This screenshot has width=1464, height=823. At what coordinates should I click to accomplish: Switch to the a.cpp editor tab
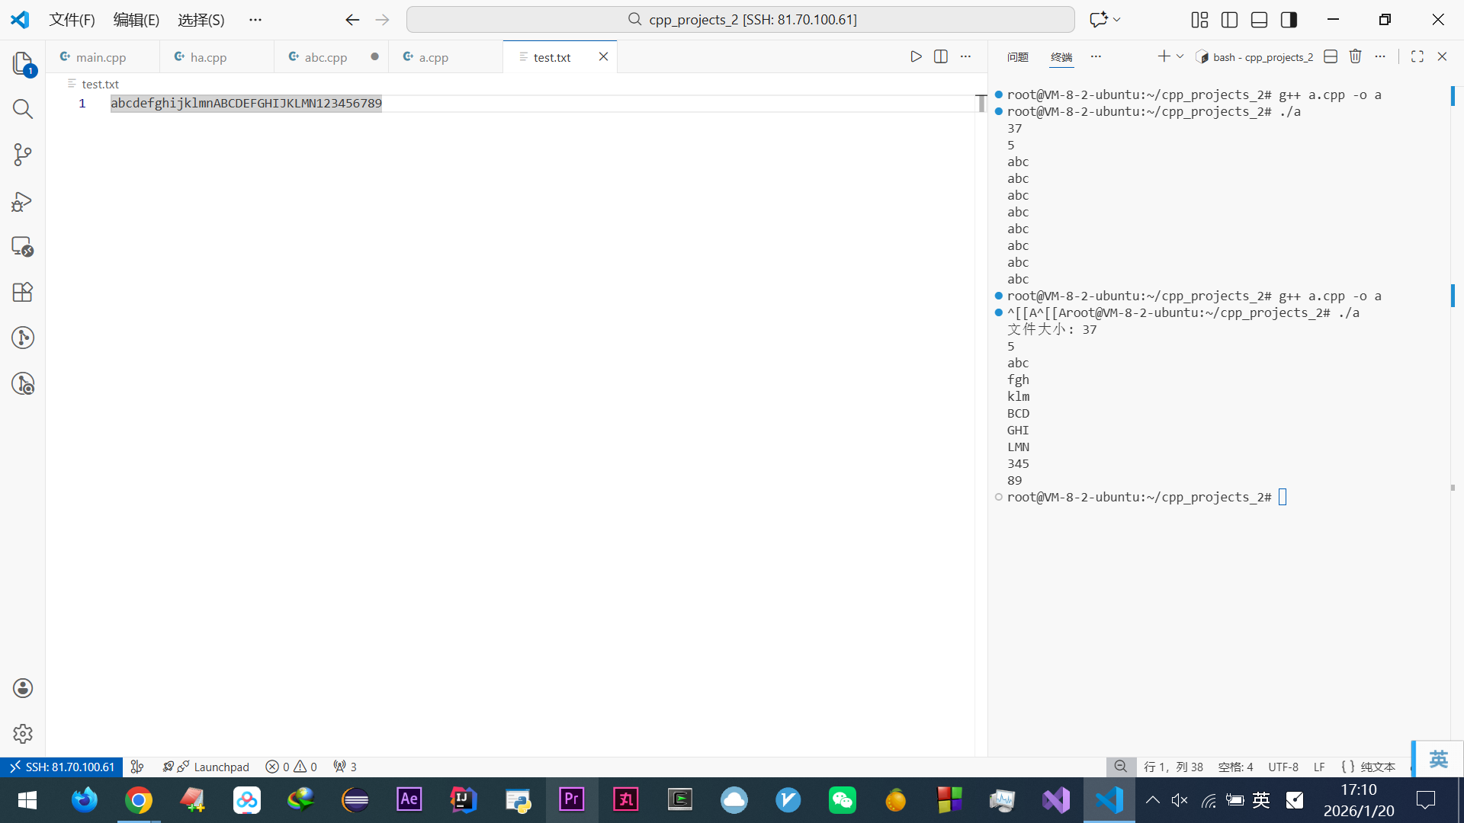coord(433,57)
